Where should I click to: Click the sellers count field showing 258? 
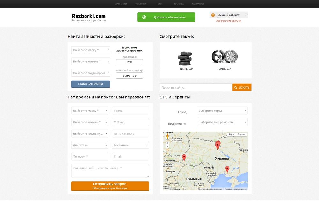tap(130, 62)
